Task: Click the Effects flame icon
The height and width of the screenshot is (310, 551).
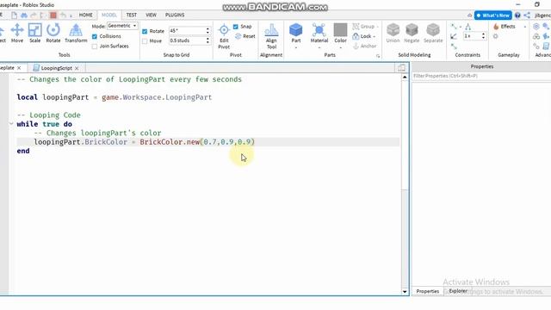Action: click(496, 27)
